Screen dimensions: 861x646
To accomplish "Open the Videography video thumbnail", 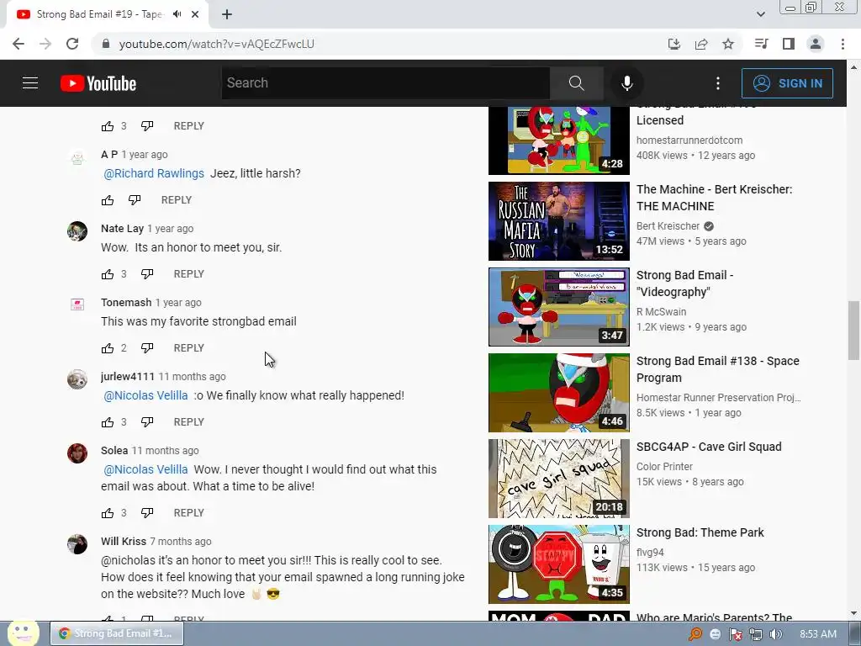I will [x=559, y=307].
